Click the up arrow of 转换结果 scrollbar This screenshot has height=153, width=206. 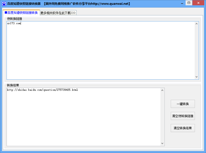point(162,90)
